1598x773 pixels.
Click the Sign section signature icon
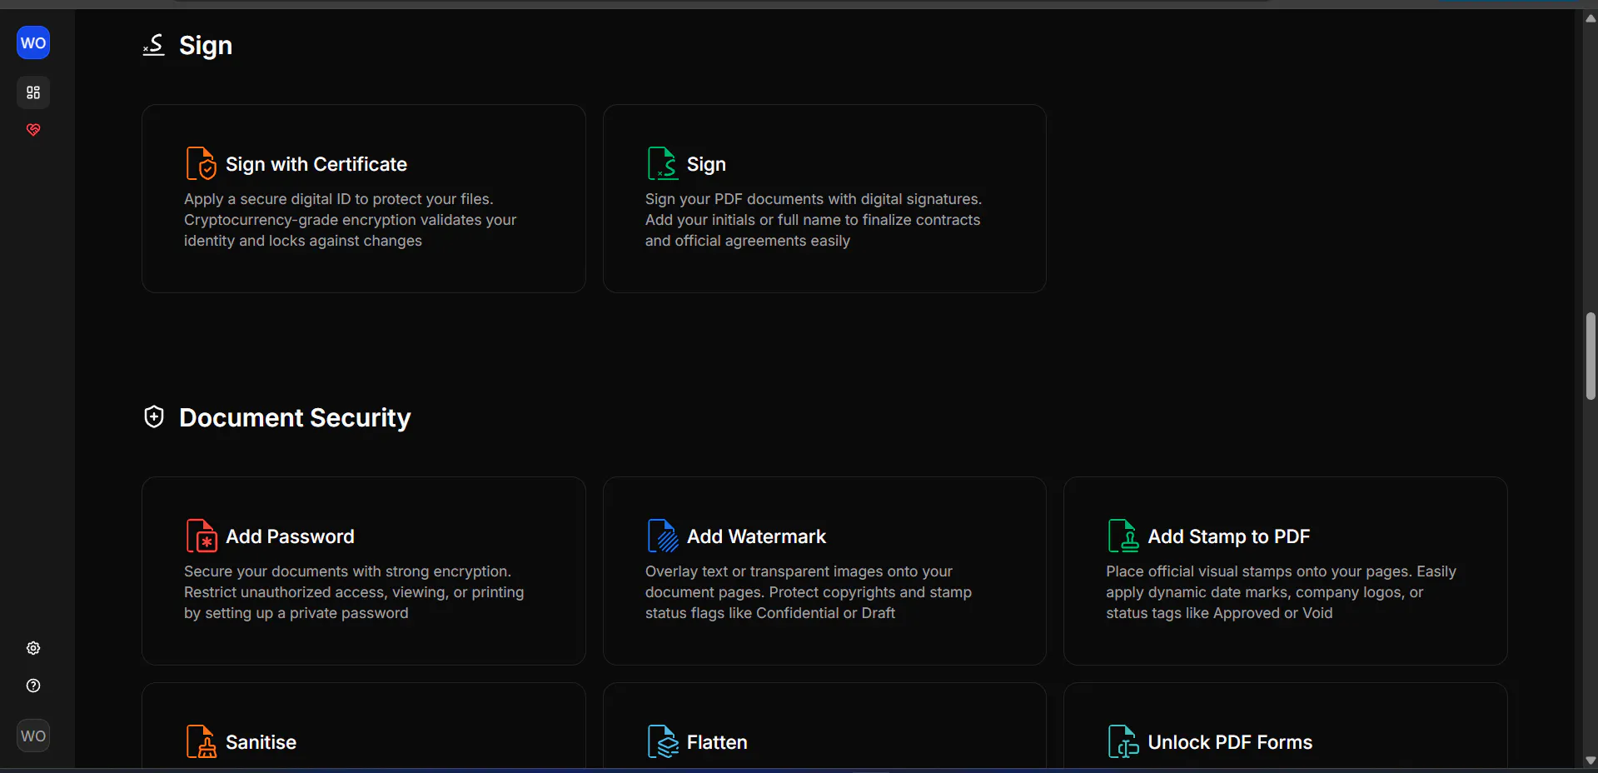154,45
